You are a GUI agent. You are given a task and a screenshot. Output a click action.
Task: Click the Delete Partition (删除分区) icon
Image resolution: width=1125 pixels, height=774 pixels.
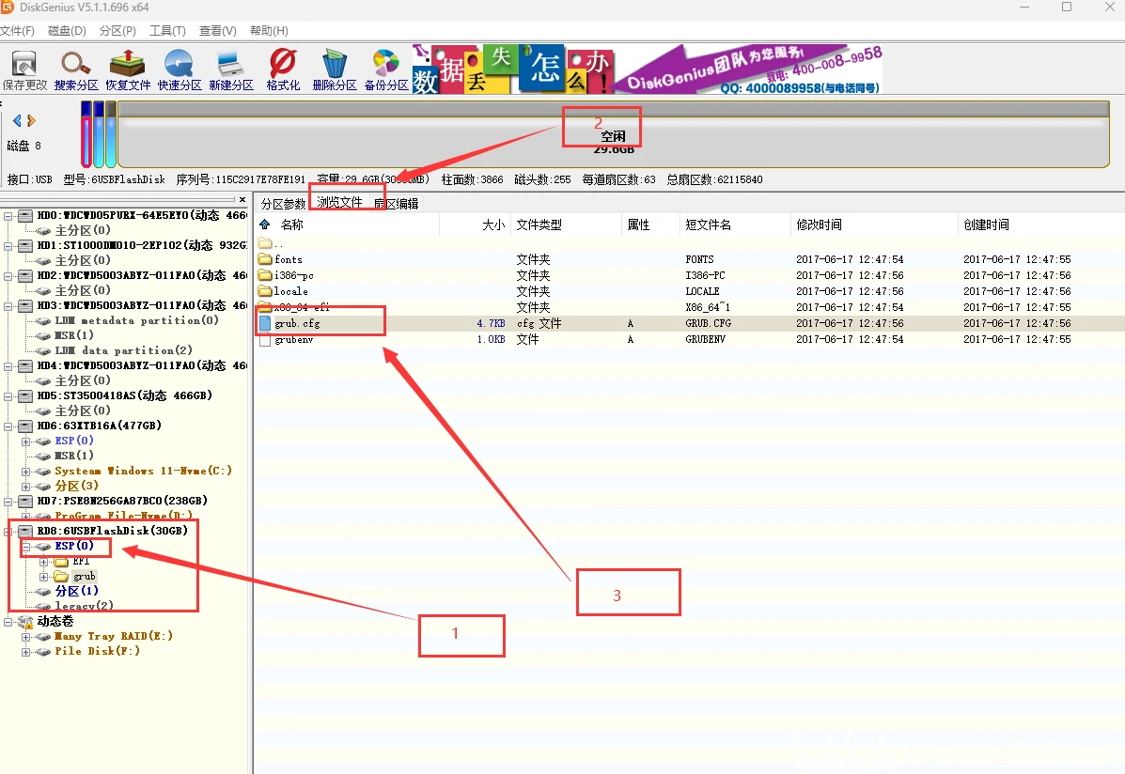(x=335, y=70)
